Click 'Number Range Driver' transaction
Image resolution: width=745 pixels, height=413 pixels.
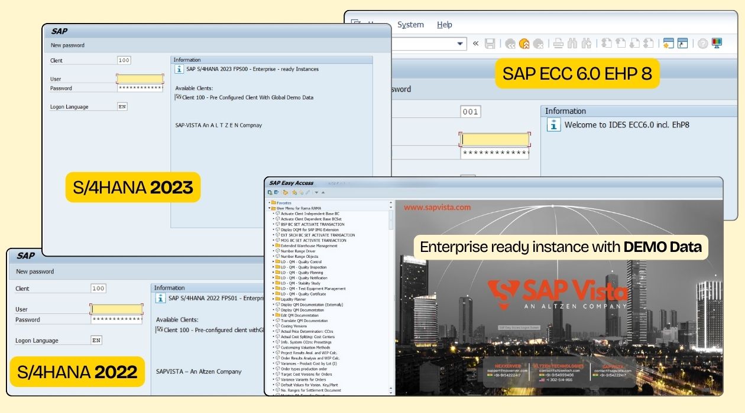pyautogui.click(x=298, y=251)
